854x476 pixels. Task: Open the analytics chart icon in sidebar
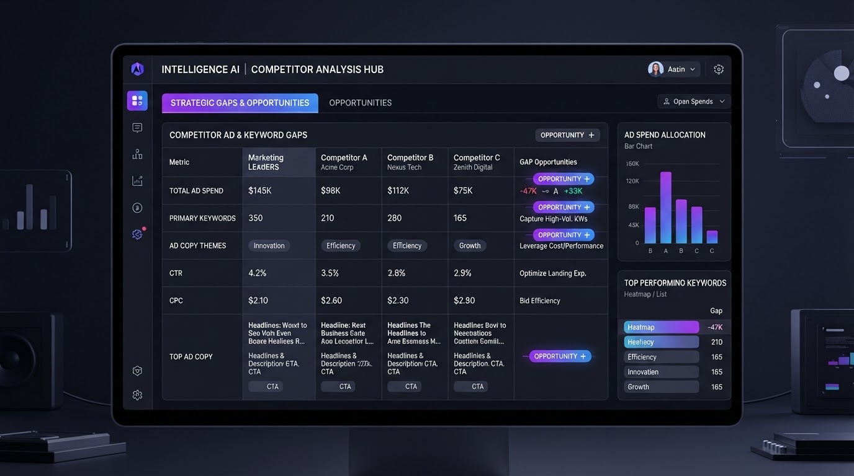[137, 181]
